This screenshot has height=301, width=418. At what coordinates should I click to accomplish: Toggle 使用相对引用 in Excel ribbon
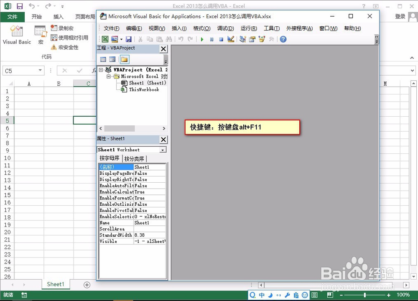(69, 38)
